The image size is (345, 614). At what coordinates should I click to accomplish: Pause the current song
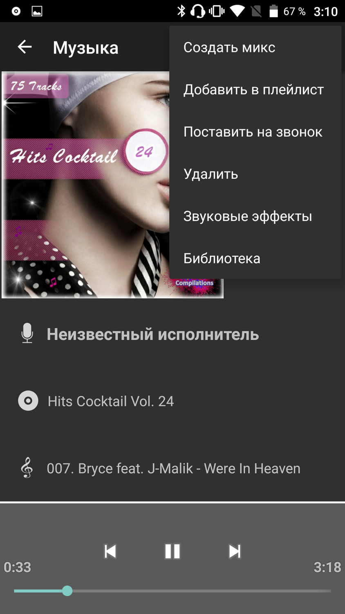click(172, 551)
